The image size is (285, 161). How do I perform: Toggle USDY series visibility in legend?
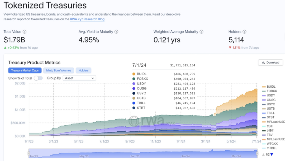[x=271, y=96]
